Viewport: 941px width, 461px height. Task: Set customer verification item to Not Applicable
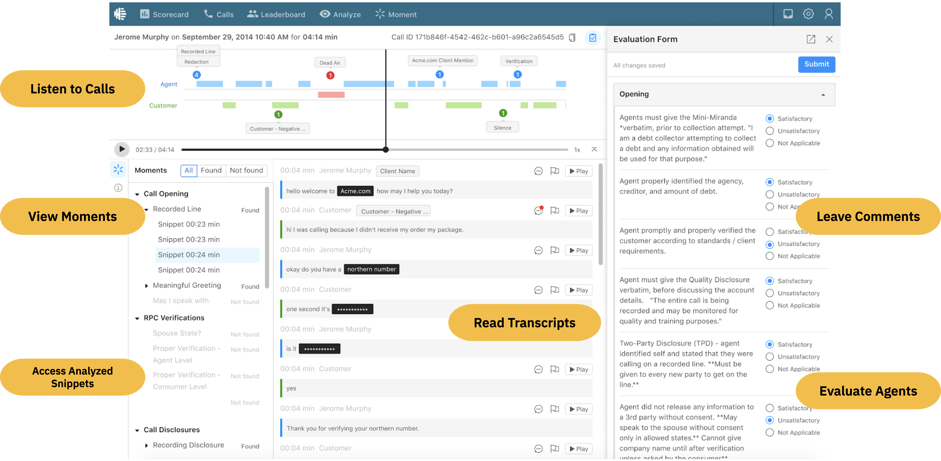click(x=769, y=256)
